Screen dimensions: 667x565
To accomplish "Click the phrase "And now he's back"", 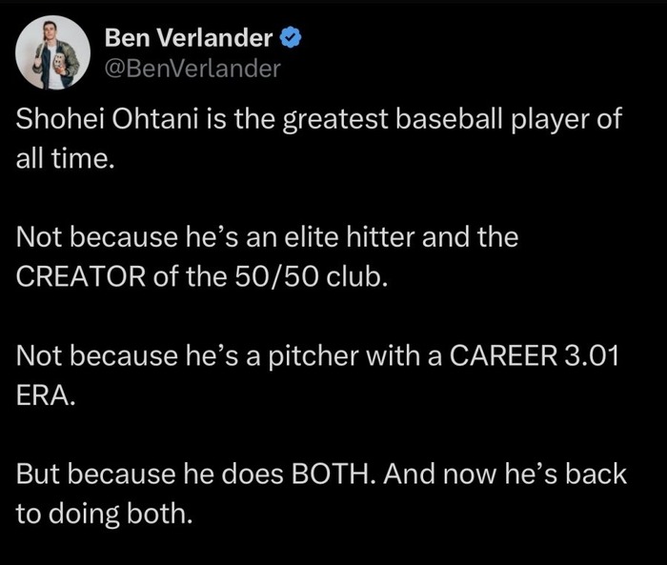I will (505, 474).
